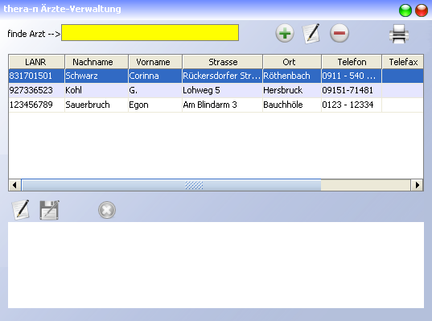This screenshot has width=432, height=321.
Task: Sort by Telefon column header
Action: [352, 62]
